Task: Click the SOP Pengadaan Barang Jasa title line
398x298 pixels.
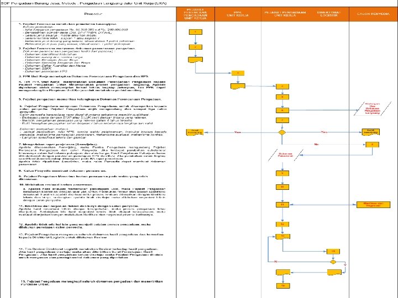Action: pyautogui.click(x=84, y=3)
